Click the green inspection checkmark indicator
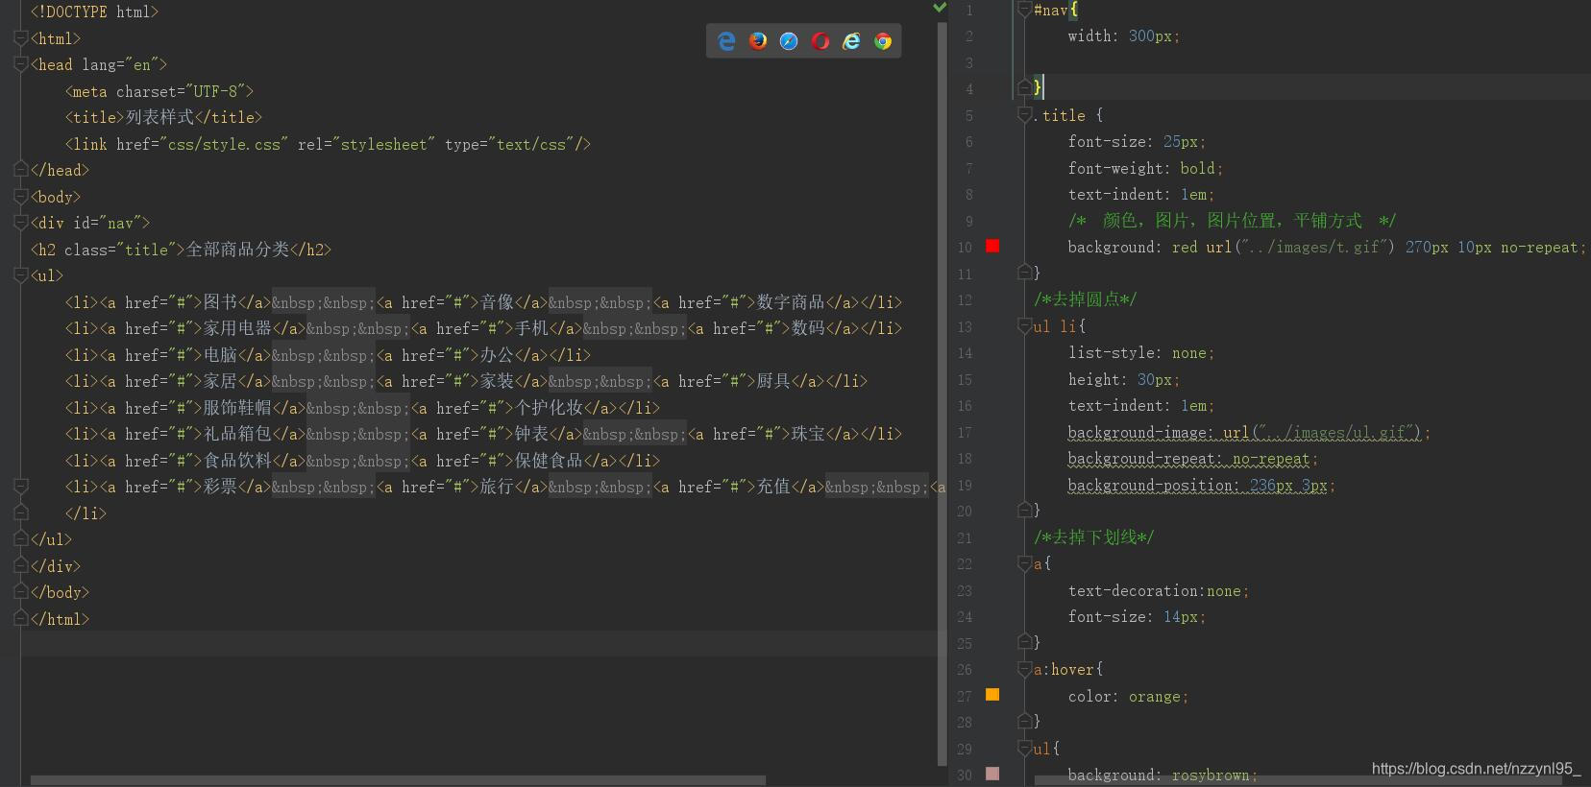1591x787 pixels. pyautogui.click(x=940, y=8)
